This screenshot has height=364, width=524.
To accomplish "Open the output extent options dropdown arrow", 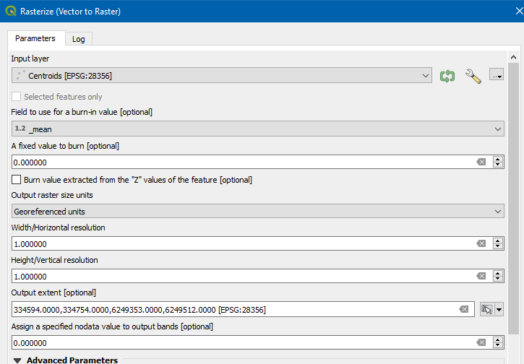I will (499, 310).
